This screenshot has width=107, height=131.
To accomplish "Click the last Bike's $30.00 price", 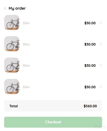I will [x=90, y=87].
